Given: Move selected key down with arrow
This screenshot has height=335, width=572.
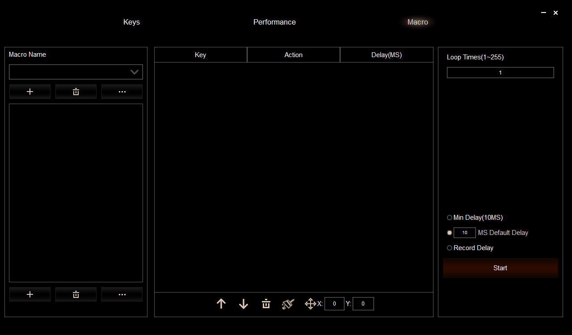Looking at the screenshot, I should click(x=244, y=304).
